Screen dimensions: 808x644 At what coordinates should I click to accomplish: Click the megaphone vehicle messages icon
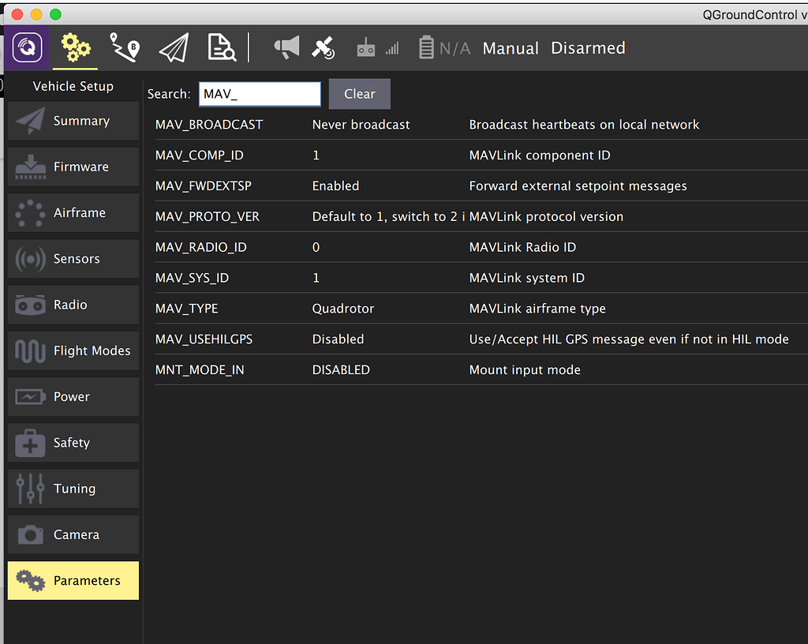coord(286,48)
